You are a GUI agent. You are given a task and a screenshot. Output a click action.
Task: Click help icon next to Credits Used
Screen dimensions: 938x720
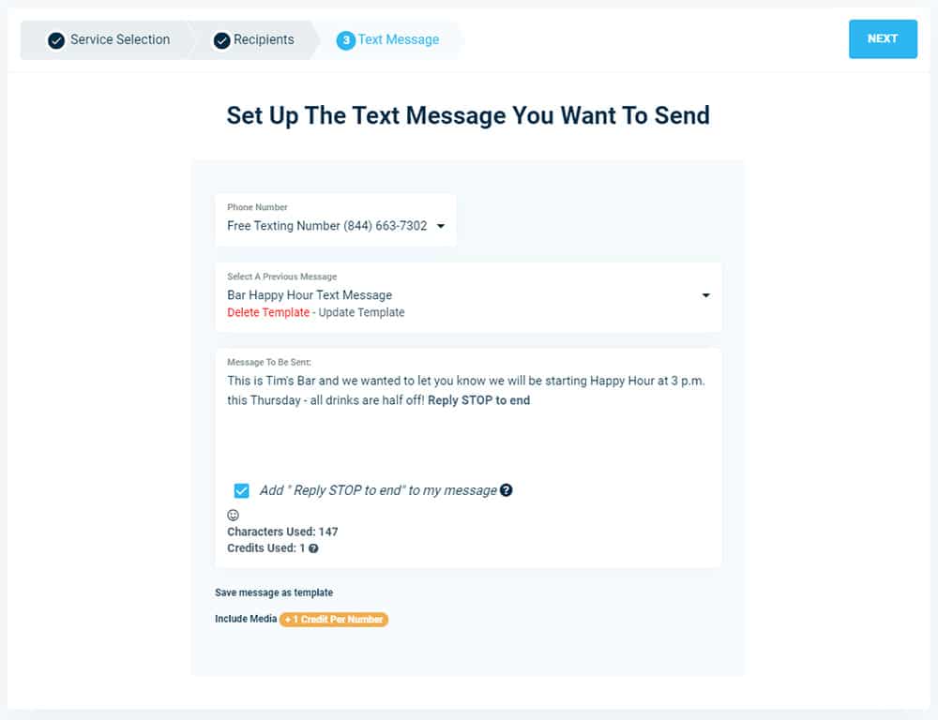click(313, 548)
